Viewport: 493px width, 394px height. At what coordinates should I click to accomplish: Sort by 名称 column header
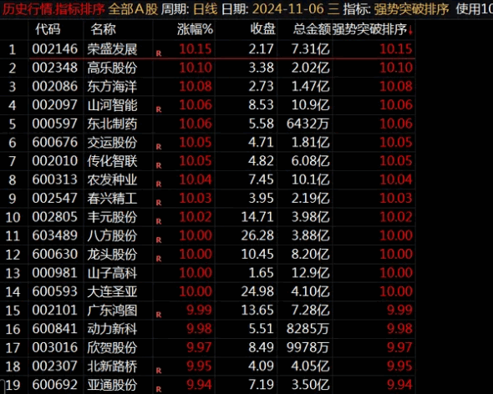pyautogui.click(x=103, y=29)
